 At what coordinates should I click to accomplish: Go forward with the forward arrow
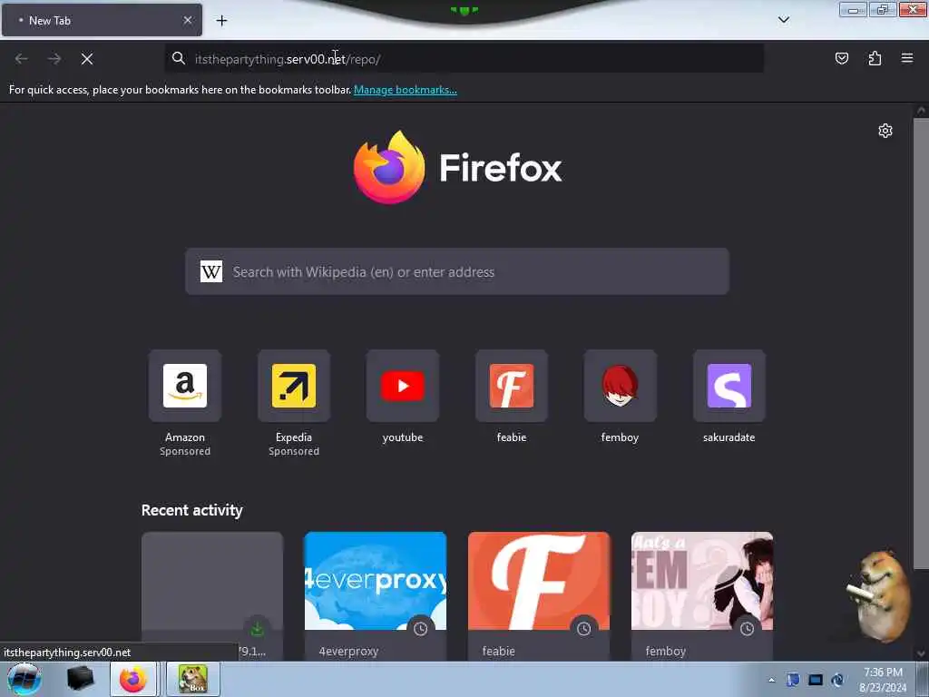click(54, 59)
